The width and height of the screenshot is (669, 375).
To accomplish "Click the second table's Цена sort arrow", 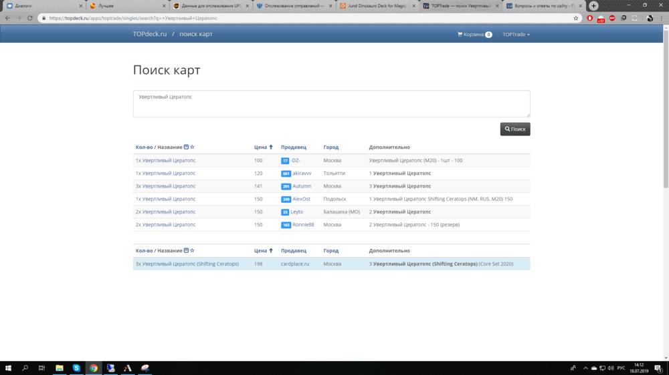I will pos(271,251).
